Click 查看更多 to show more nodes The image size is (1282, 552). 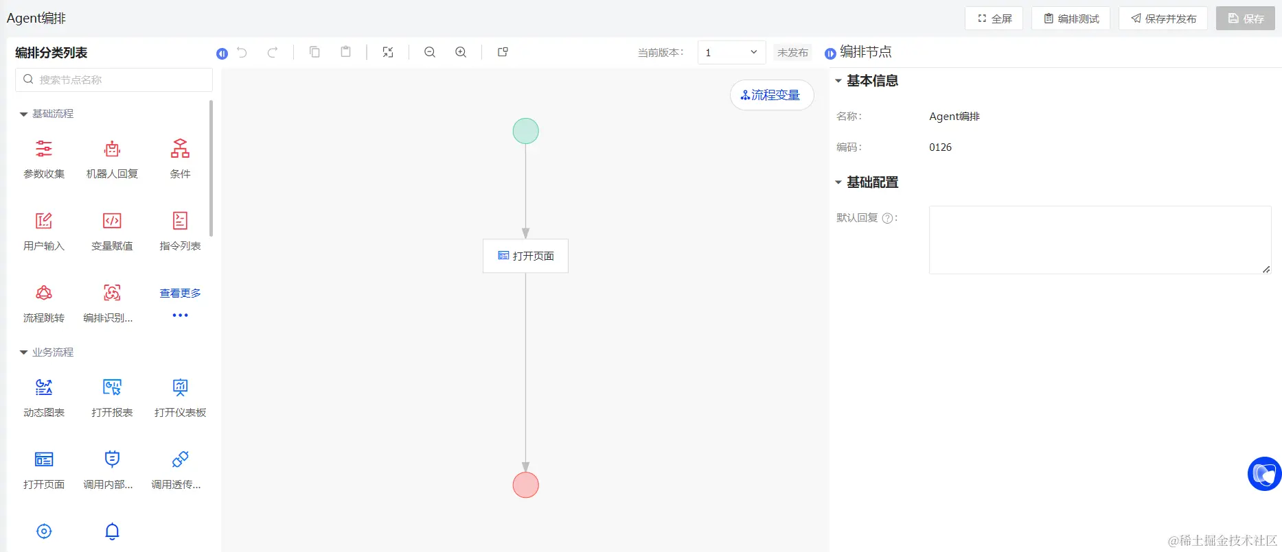click(180, 293)
